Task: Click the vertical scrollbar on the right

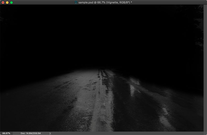Action: point(205,68)
